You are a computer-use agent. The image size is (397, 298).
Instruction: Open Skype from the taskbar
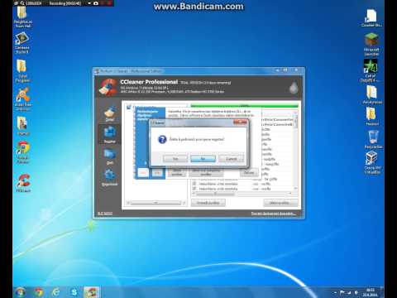pos(74,292)
